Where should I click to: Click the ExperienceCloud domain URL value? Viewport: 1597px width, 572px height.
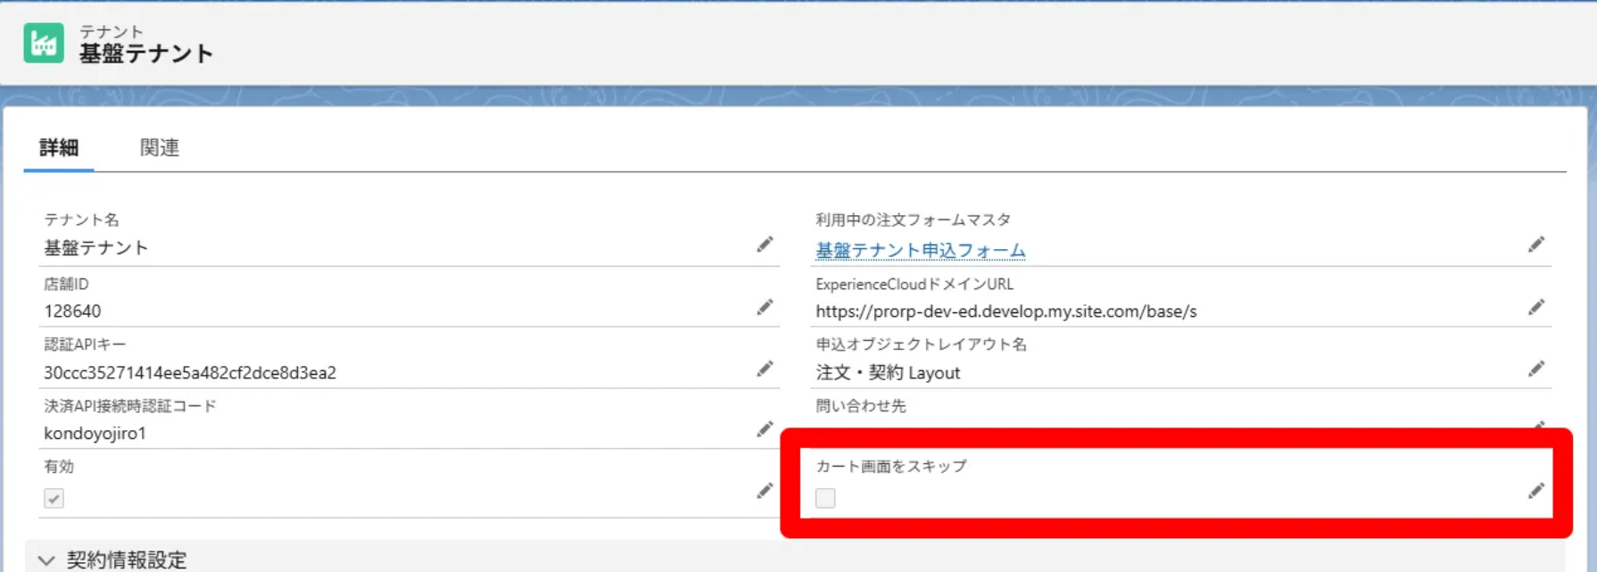click(x=1005, y=311)
